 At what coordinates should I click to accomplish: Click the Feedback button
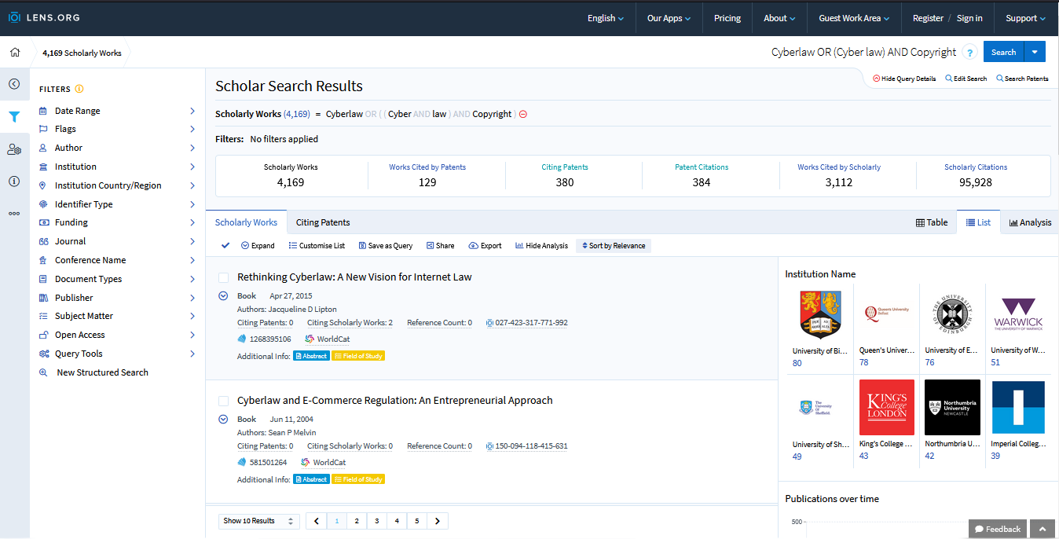pyautogui.click(x=998, y=529)
